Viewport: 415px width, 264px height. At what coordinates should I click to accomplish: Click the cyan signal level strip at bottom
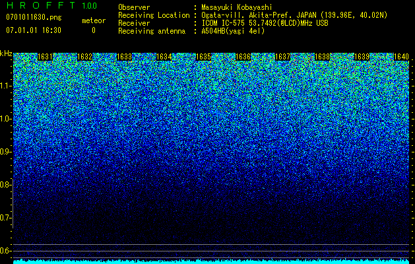point(211,261)
